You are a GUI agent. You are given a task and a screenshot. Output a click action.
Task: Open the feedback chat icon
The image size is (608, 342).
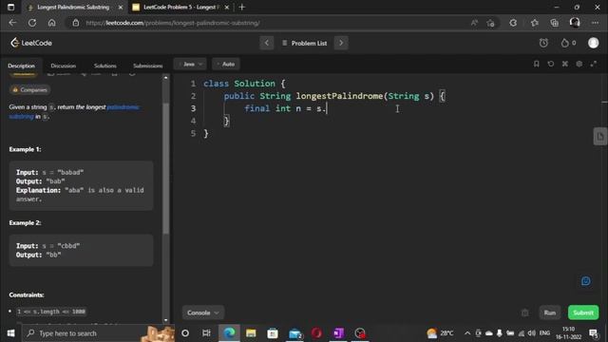(x=585, y=281)
